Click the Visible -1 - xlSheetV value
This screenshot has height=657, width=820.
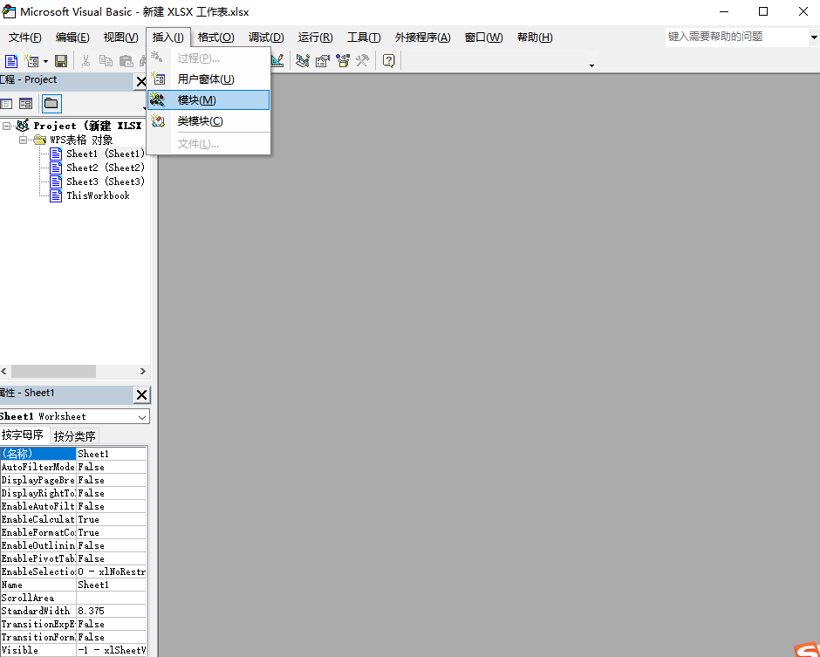pyautogui.click(x=111, y=650)
